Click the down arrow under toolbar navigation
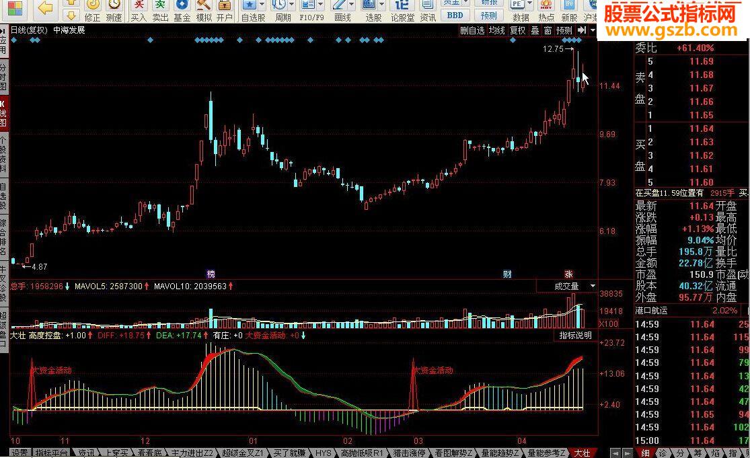750x458 pixels. [71, 15]
